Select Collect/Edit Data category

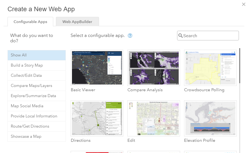point(37,75)
